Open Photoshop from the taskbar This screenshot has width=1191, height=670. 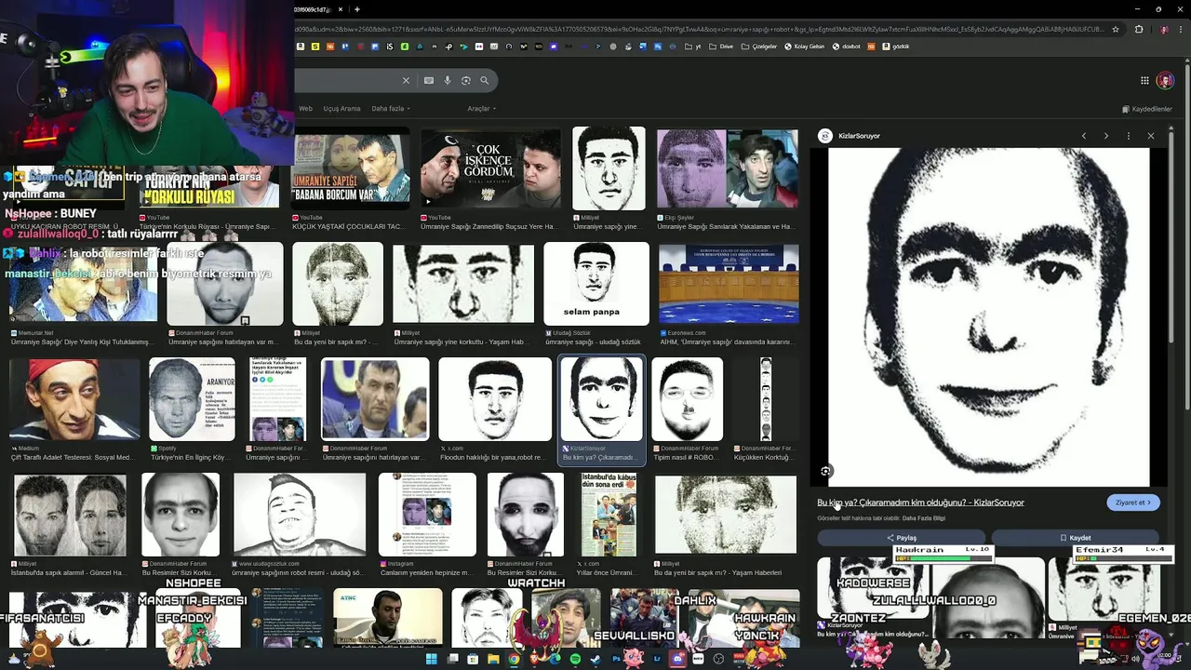[616, 659]
